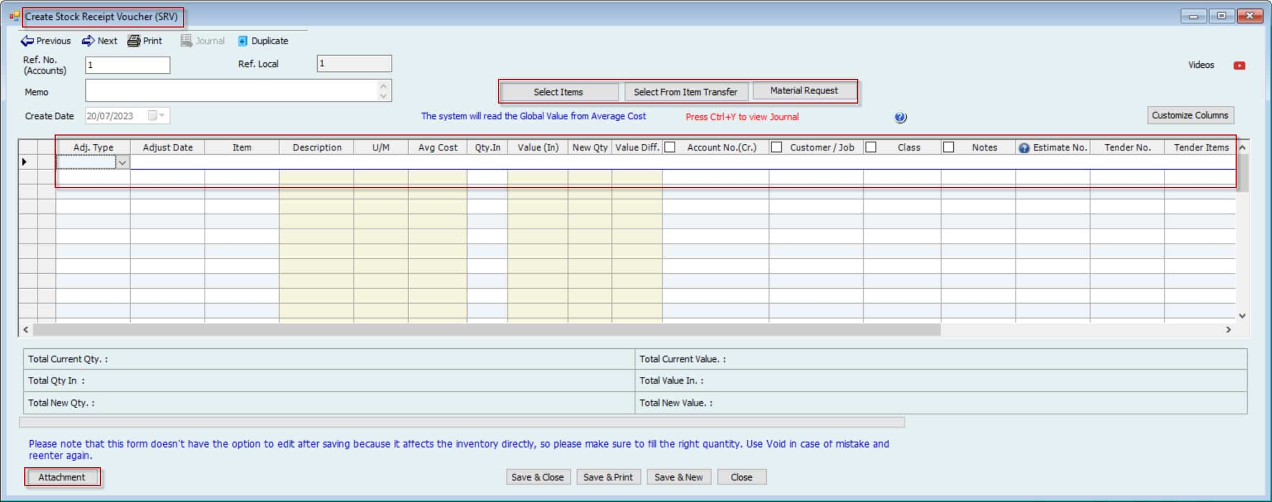This screenshot has height=502, width=1272.
Task: Click the Videos label
Action: click(x=1201, y=65)
